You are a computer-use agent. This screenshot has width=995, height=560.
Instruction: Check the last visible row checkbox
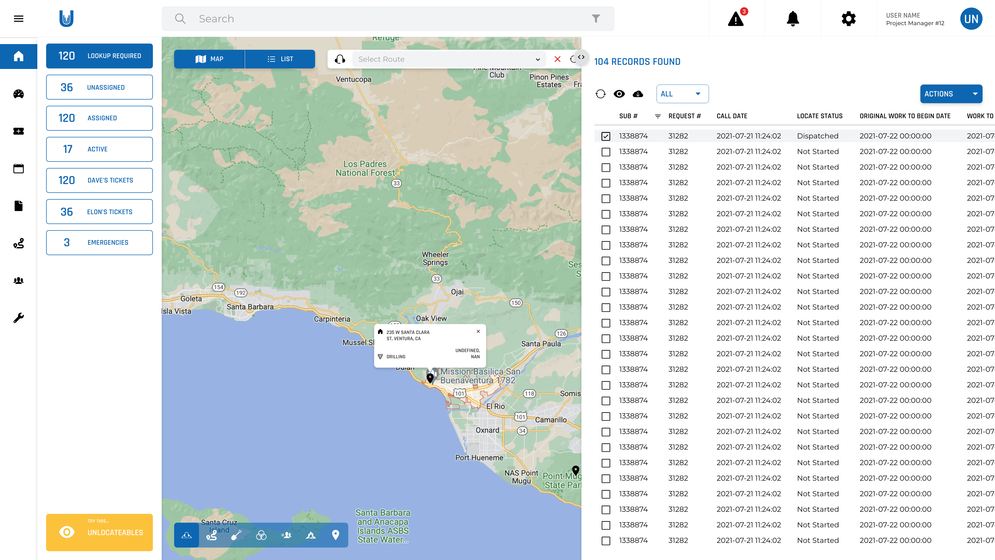pos(606,541)
